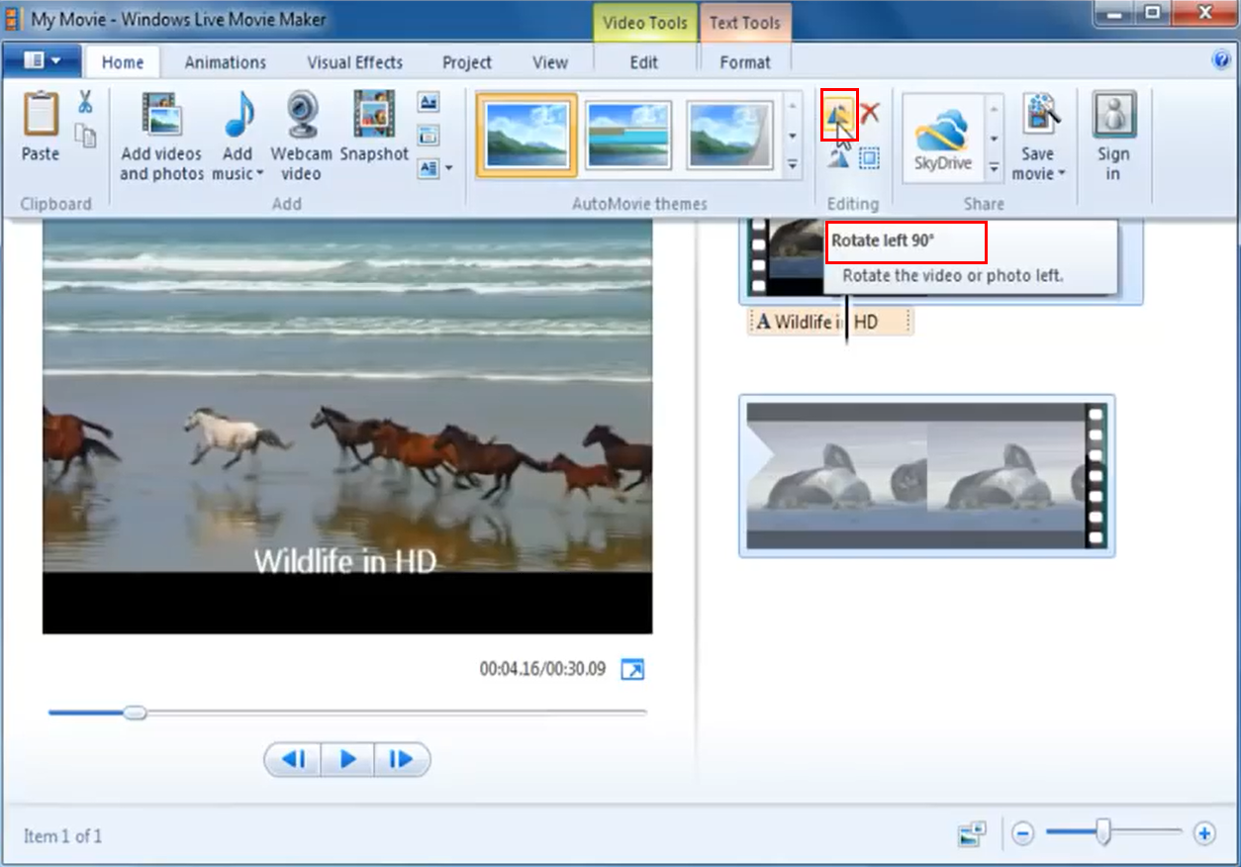Expand the Save movie dropdown arrow
The height and width of the screenshot is (867, 1241).
[x=1061, y=175]
